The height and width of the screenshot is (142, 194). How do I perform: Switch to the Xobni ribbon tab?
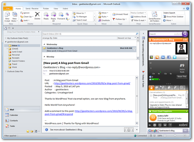[65, 8]
